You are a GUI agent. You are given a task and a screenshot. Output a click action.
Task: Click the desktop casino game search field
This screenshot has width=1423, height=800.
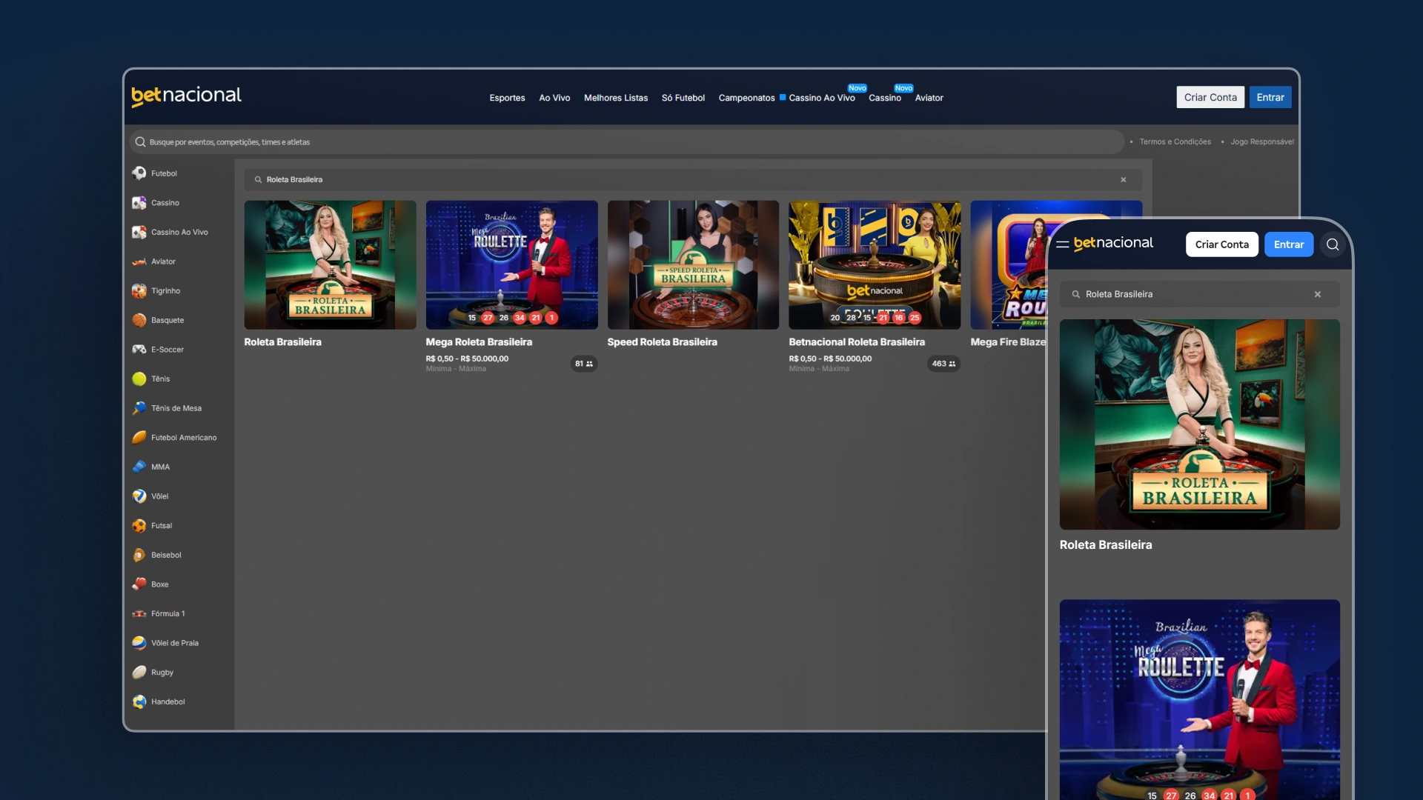pos(693,180)
